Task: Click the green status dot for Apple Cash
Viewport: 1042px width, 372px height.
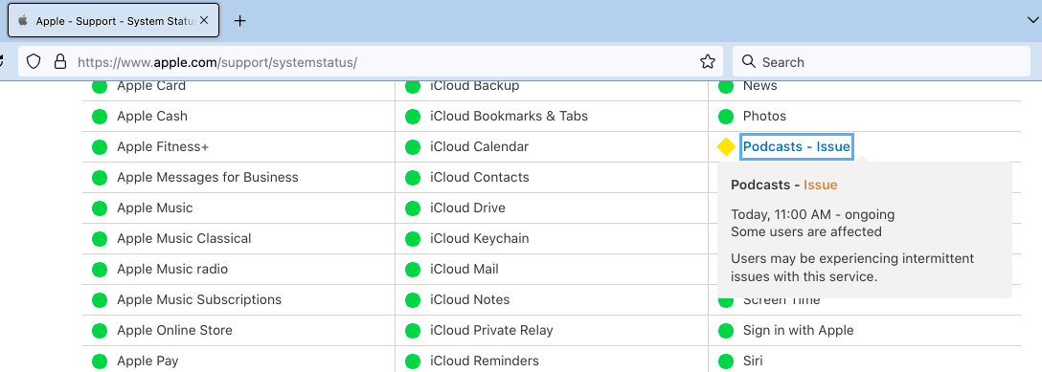Action: (x=100, y=117)
